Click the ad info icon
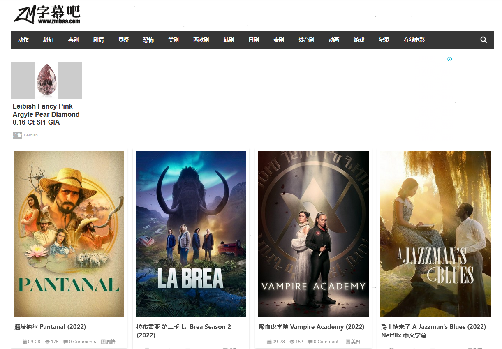 click(450, 59)
